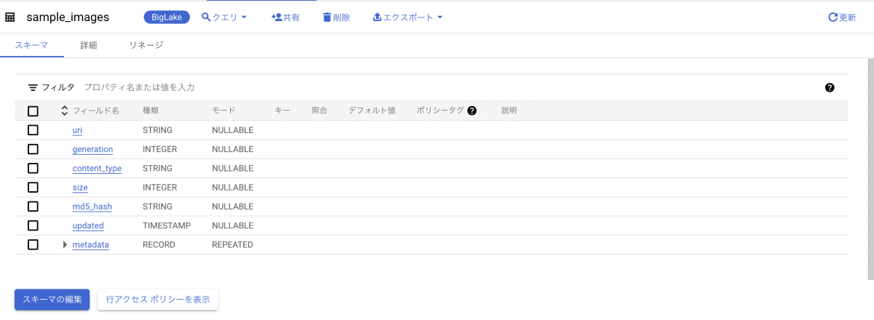The image size is (874, 320).
Task: Sort by field name with the arrows icon
Action: pos(64,111)
